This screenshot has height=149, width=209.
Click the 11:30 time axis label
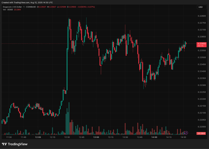[9, 137]
